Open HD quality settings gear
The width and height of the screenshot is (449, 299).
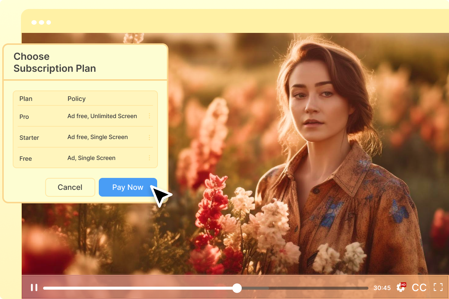(x=401, y=287)
